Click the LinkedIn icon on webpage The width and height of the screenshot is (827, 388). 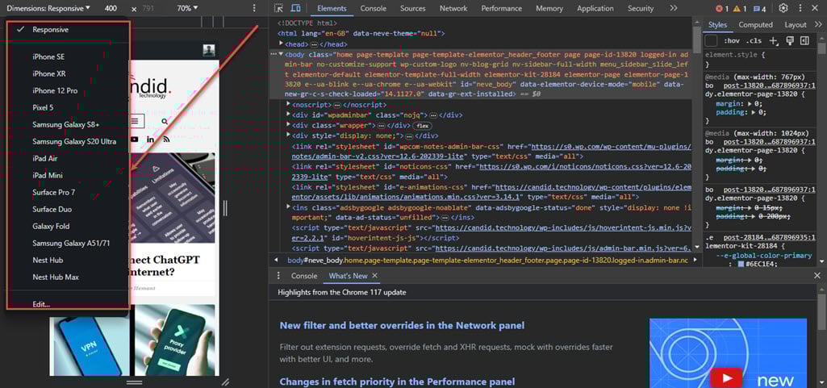[x=151, y=140]
